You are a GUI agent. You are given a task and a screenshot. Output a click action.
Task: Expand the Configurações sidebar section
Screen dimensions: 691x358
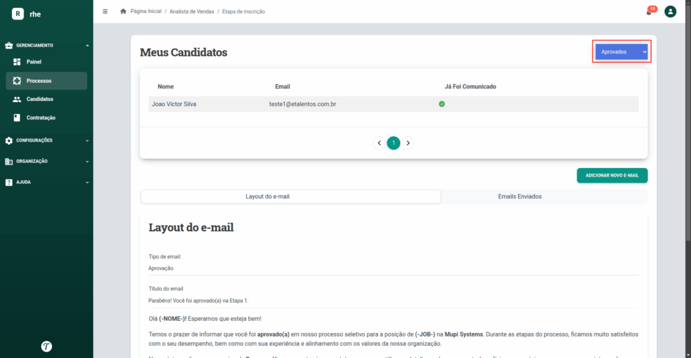[47, 140]
